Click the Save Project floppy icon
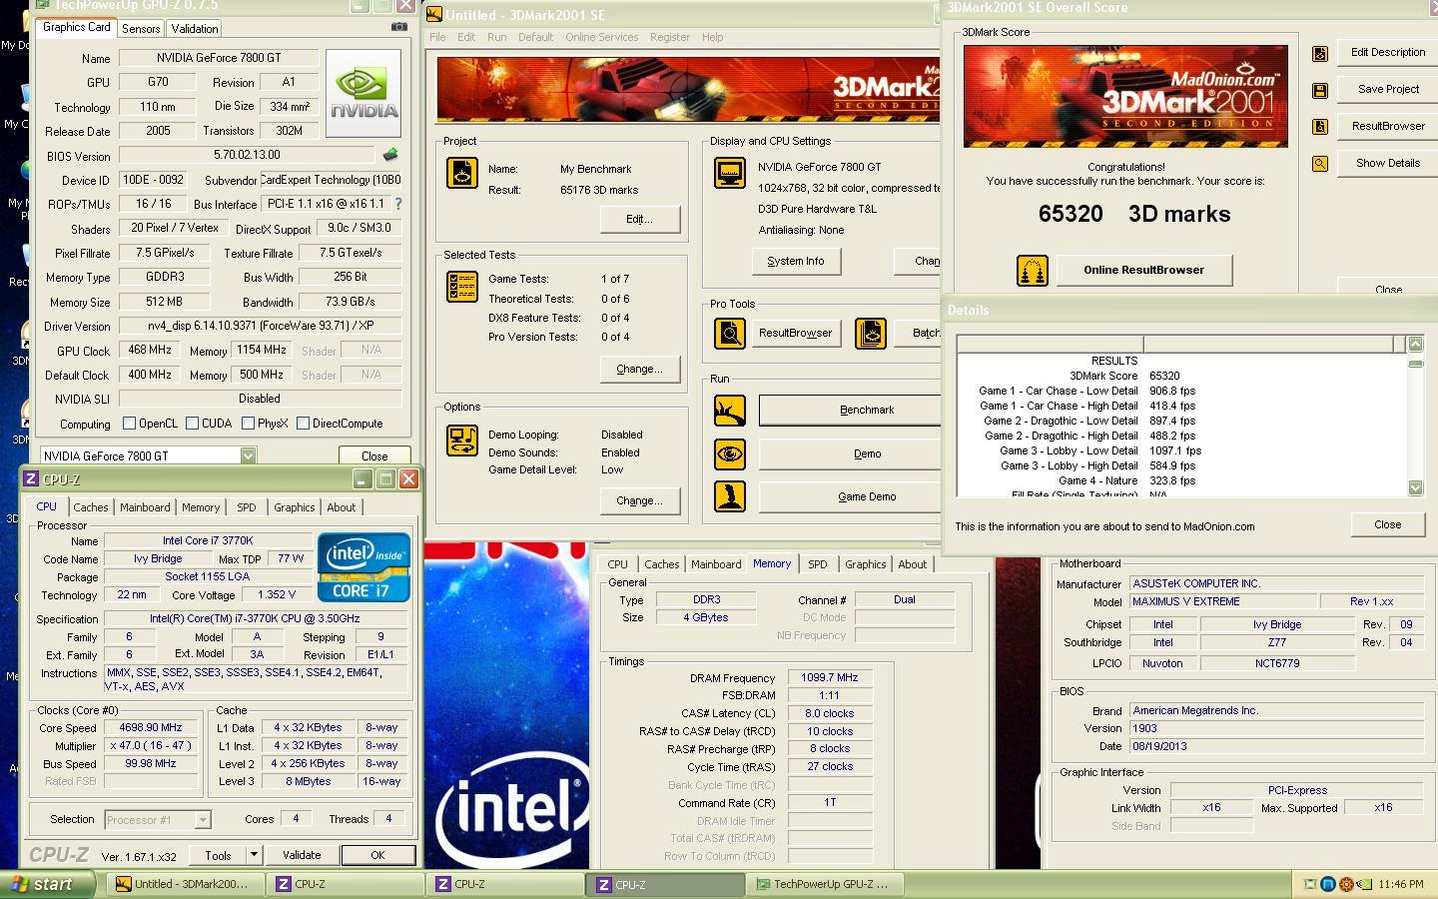This screenshot has width=1438, height=899. pyautogui.click(x=1320, y=91)
